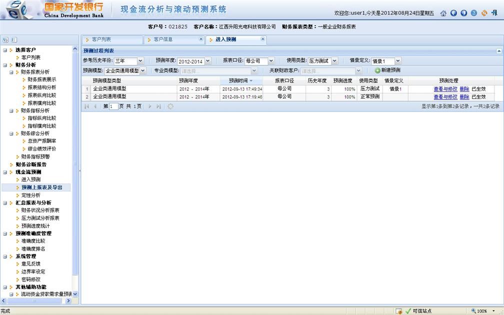
Task: Click sidebar horizontal scrollbar right arrow
Action: tap(68, 301)
